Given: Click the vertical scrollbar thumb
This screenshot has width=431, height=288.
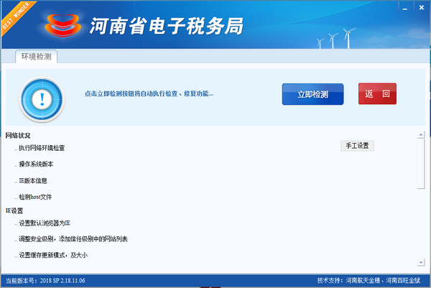Looking at the screenshot, I should pos(421,165).
